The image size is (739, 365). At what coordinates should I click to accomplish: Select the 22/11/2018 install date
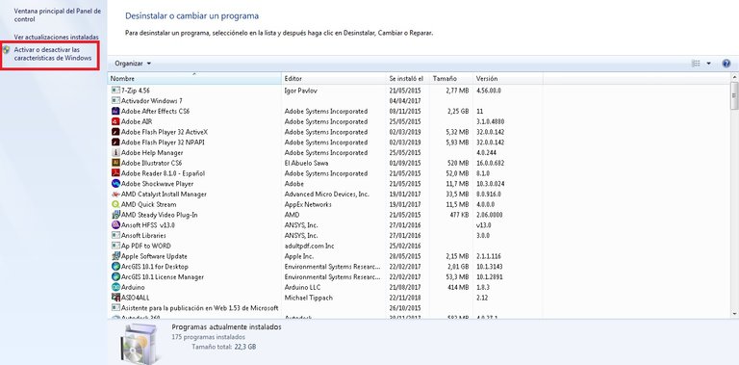pos(405,298)
